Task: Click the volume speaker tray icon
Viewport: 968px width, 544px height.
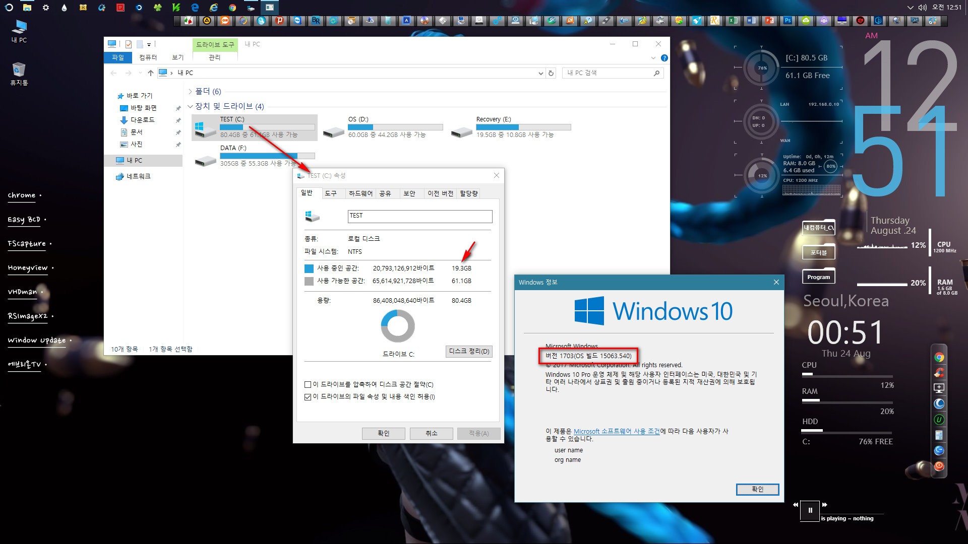Action: [x=923, y=8]
